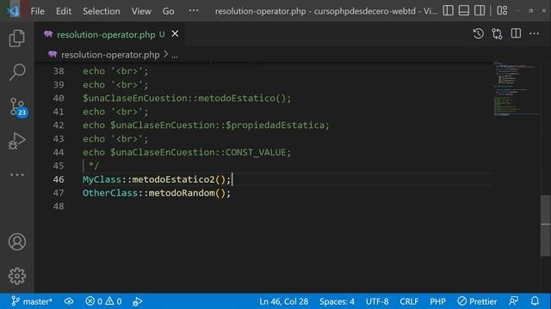Toggle the secondary side bar layout

[480, 11]
